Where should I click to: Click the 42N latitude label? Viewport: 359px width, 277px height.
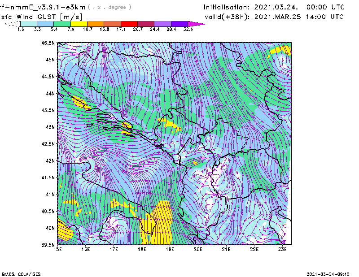coord(50,161)
